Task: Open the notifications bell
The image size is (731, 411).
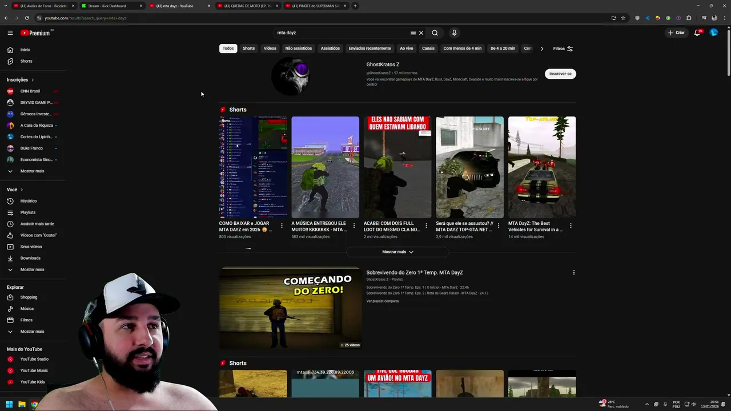Action: click(x=697, y=33)
